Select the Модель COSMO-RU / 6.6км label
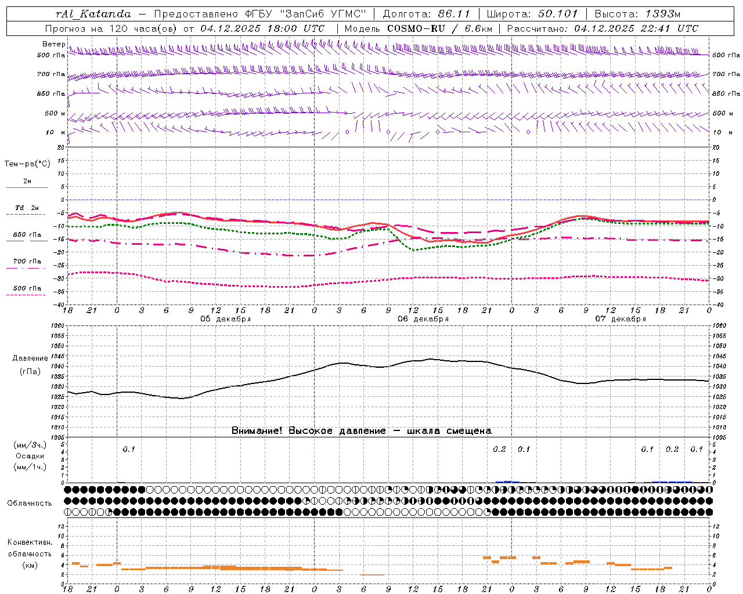The image size is (743, 594). pyautogui.click(x=419, y=28)
